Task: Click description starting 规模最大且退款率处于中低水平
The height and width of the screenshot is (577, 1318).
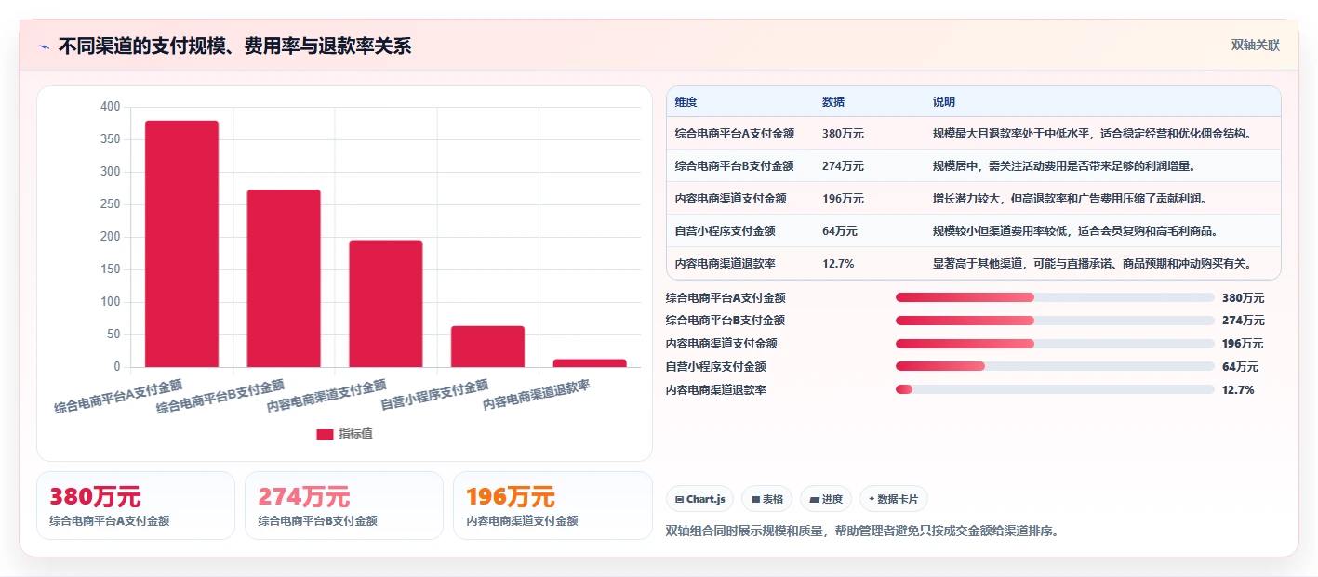Action: click(x=1092, y=134)
